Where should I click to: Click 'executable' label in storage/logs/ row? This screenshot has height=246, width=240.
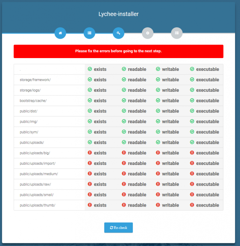[207, 90]
